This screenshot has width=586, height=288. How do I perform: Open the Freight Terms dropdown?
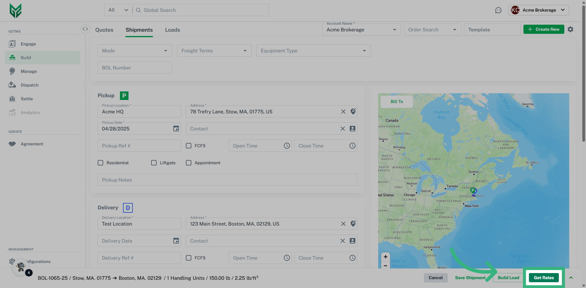[214, 51]
